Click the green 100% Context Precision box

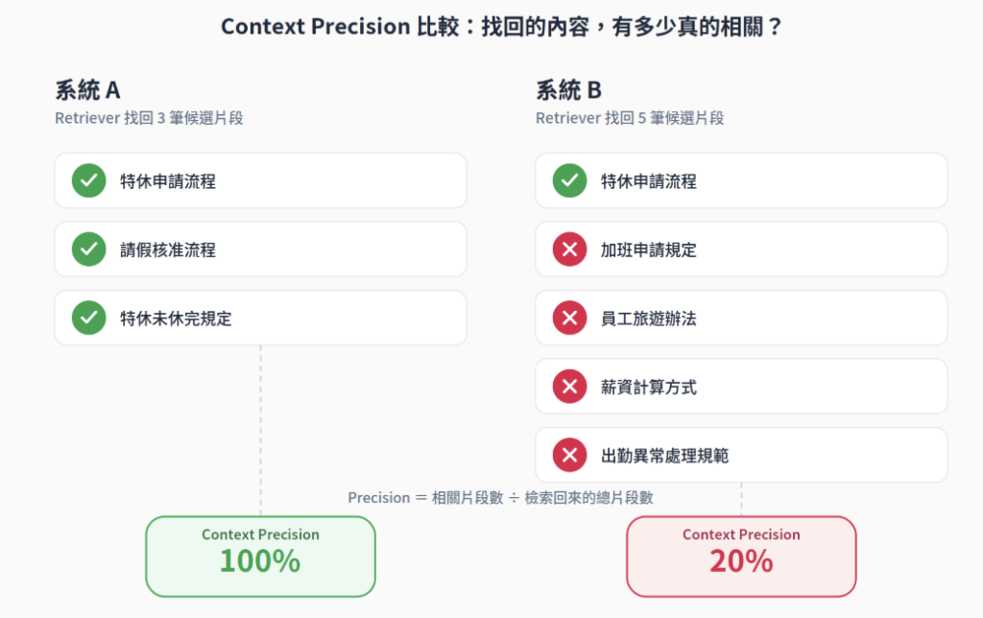[x=261, y=557]
